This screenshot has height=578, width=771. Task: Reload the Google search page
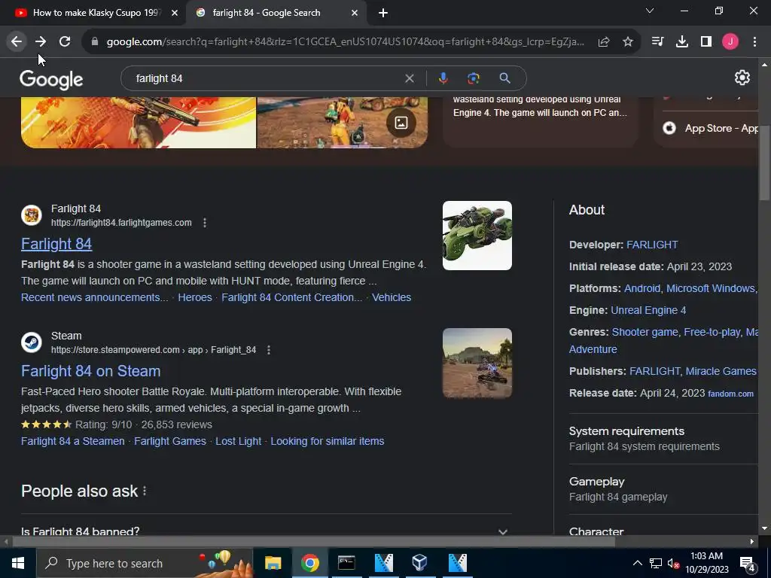tap(65, 42)
